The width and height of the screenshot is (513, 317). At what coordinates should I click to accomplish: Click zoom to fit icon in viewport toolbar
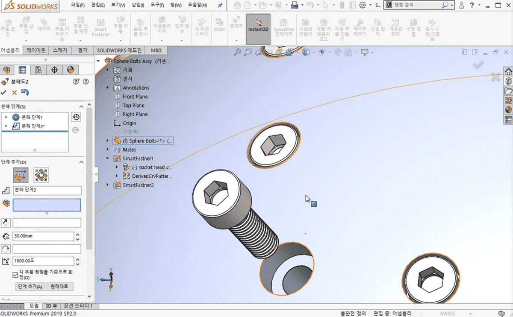(238, 52)
